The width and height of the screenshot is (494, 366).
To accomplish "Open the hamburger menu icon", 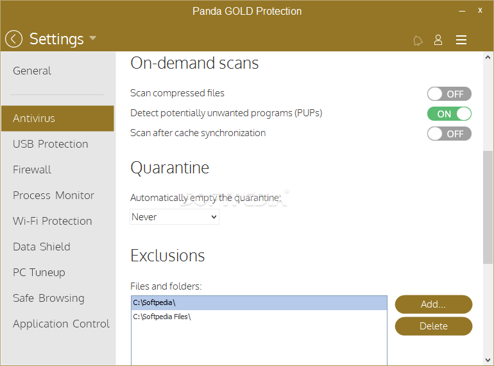I will (461, 40).
